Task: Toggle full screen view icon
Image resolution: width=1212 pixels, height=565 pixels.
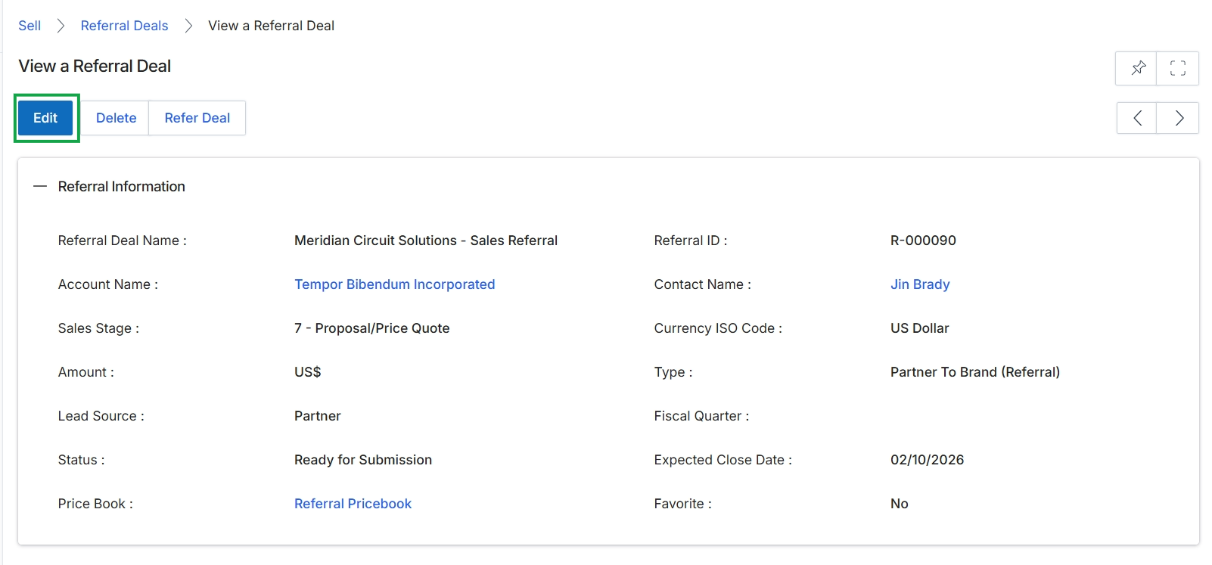Action: click(x=1178, y=68)
